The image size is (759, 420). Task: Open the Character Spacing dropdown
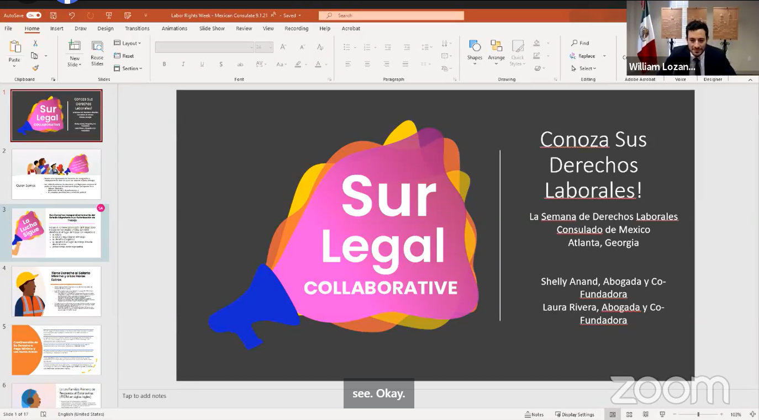click(262, 65)
